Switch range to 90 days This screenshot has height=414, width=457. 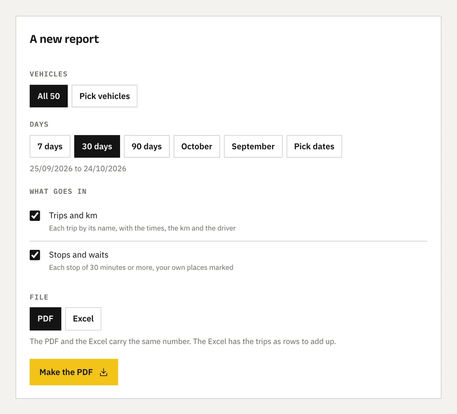pos(147,146)
